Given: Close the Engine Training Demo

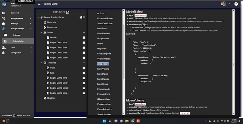Looking at the screenshot, I should coord(84,17).
